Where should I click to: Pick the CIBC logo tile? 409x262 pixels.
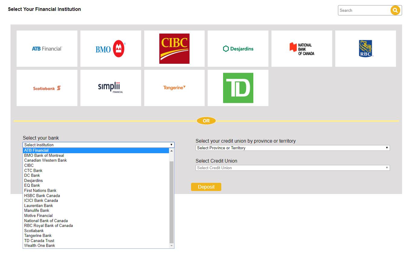(x=174, y=49)
